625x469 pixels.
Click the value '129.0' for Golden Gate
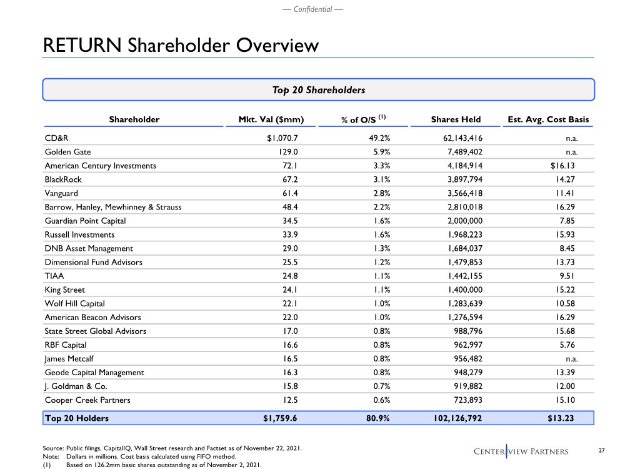[288, 152]
